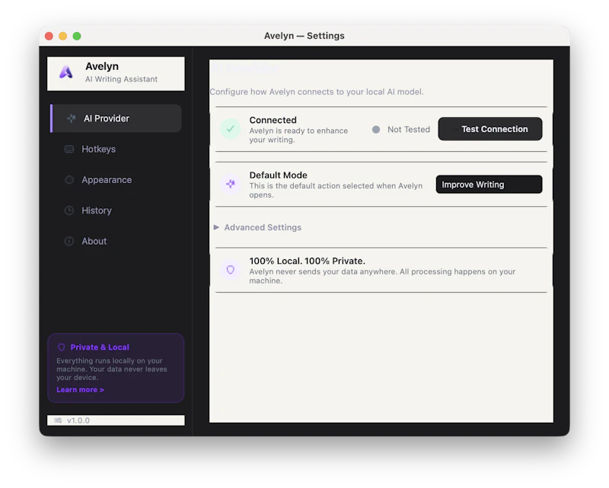The image size is (609, 488).
Task: Click the shield icon in Private & Local card
Action: coord(62,347)
